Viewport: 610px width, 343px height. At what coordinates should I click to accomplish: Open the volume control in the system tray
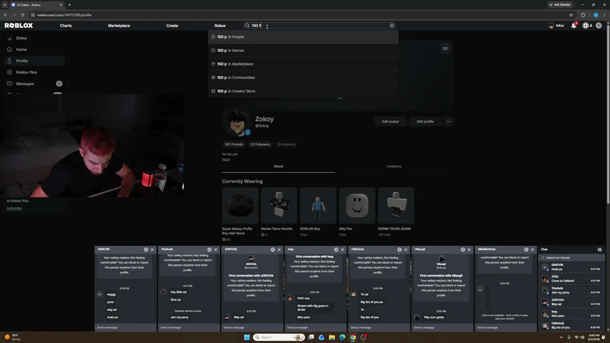click(x=583, y=337)
